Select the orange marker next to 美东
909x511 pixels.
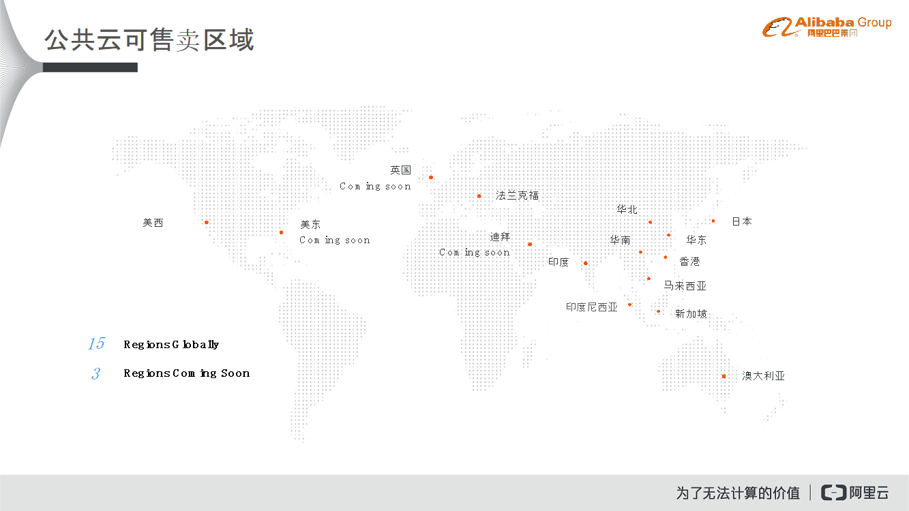[281, 232]
